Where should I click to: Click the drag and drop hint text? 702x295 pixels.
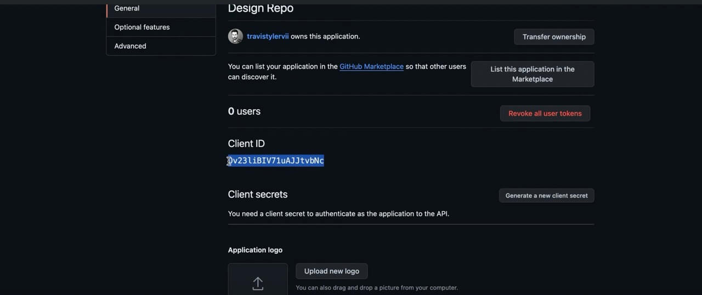click(377, 287)
